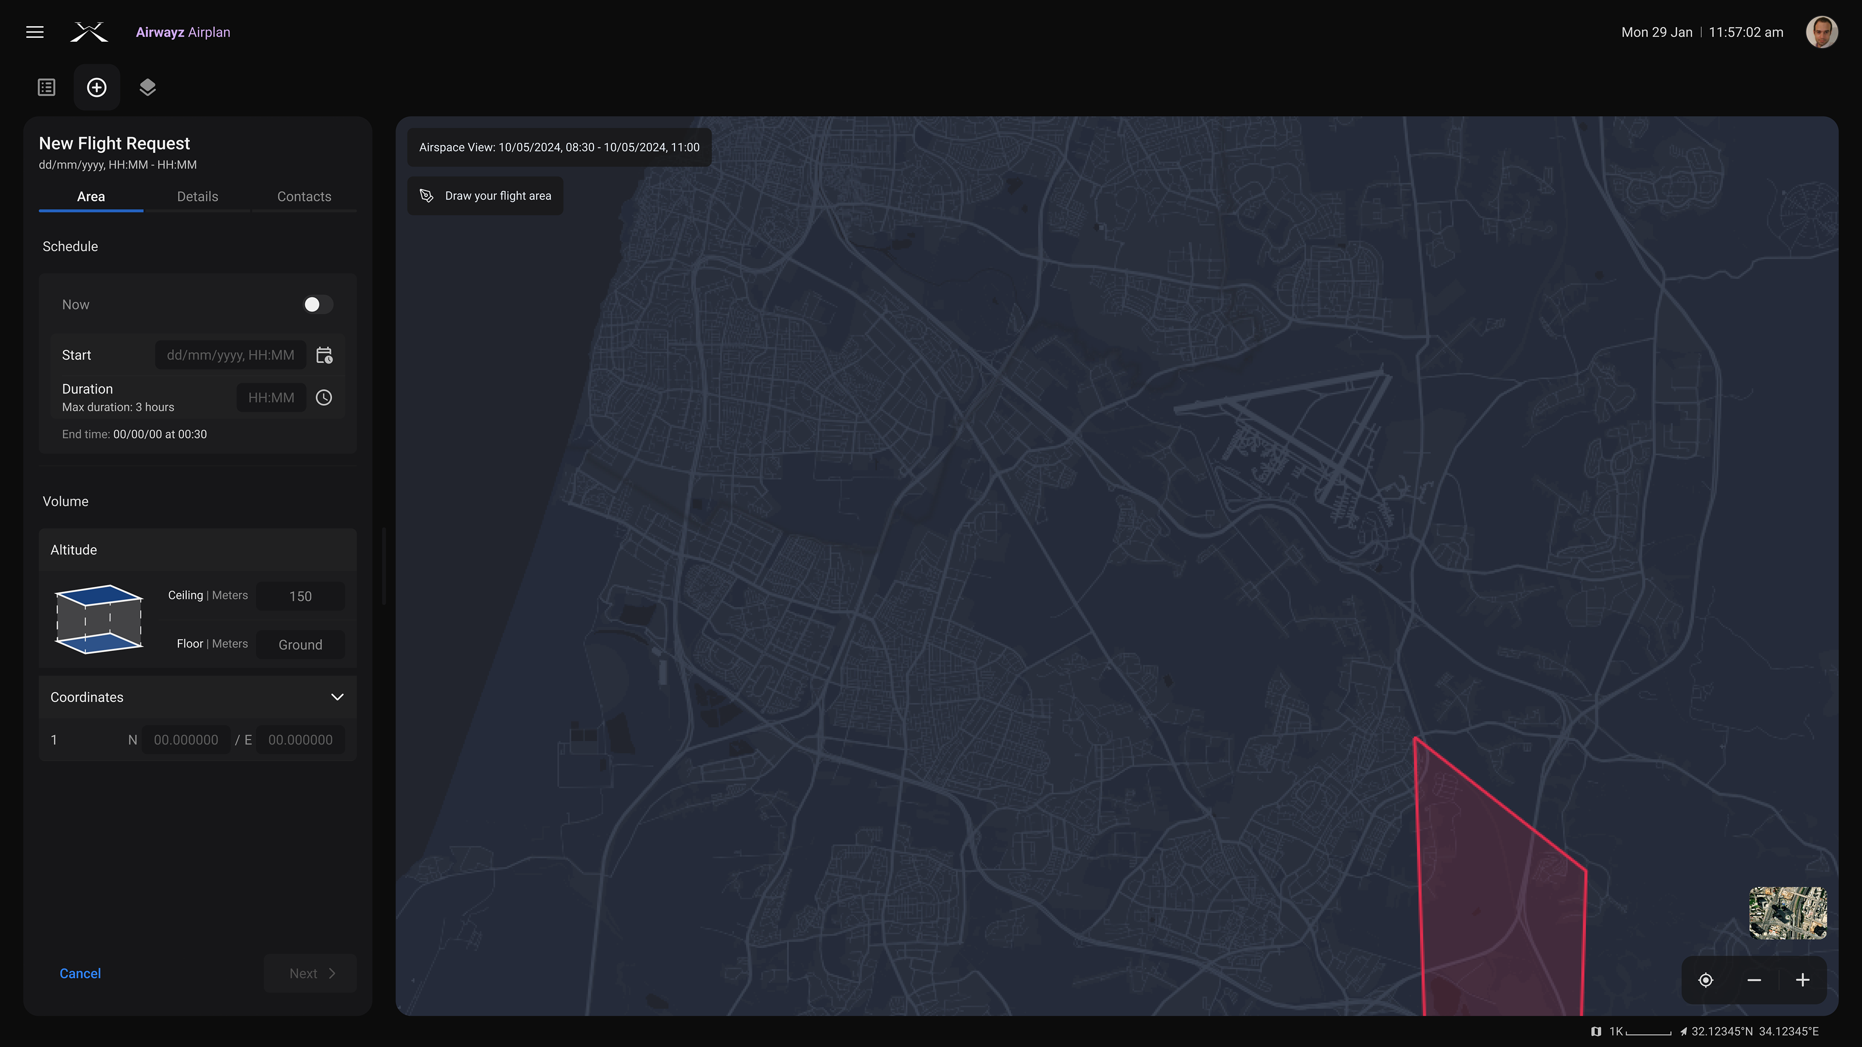Open the flight list panel icon
1862x1047 pixels.
pos(46,87)
